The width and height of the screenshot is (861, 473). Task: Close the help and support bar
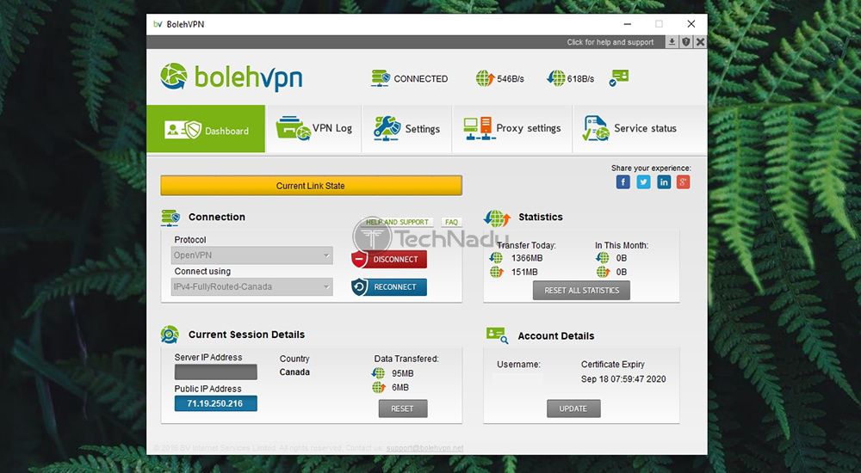coord(700,41)
